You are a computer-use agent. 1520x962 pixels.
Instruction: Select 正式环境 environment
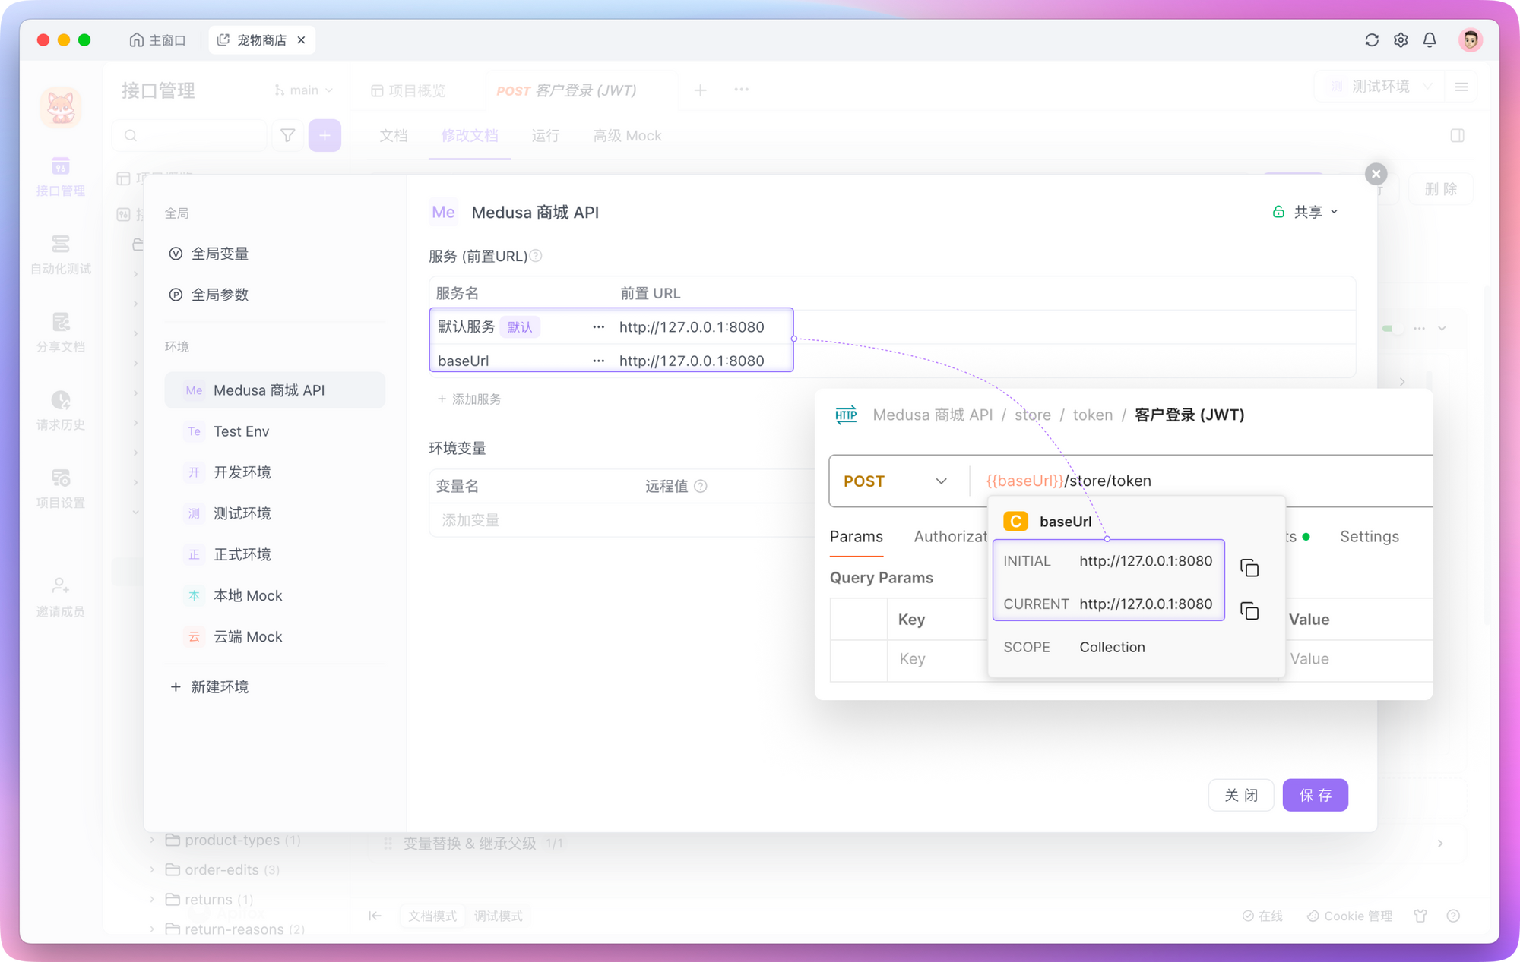pyautogui.click(x=275, y=554)
